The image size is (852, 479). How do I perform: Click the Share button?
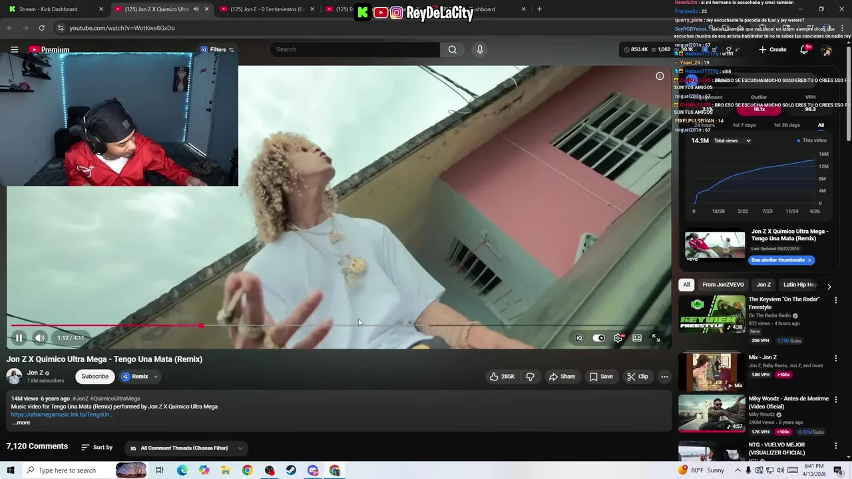(562, 377)
